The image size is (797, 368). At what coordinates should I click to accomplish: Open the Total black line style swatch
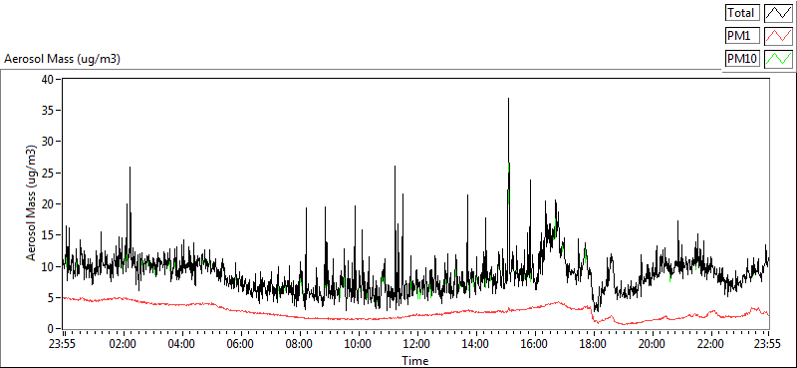point(779,12)
